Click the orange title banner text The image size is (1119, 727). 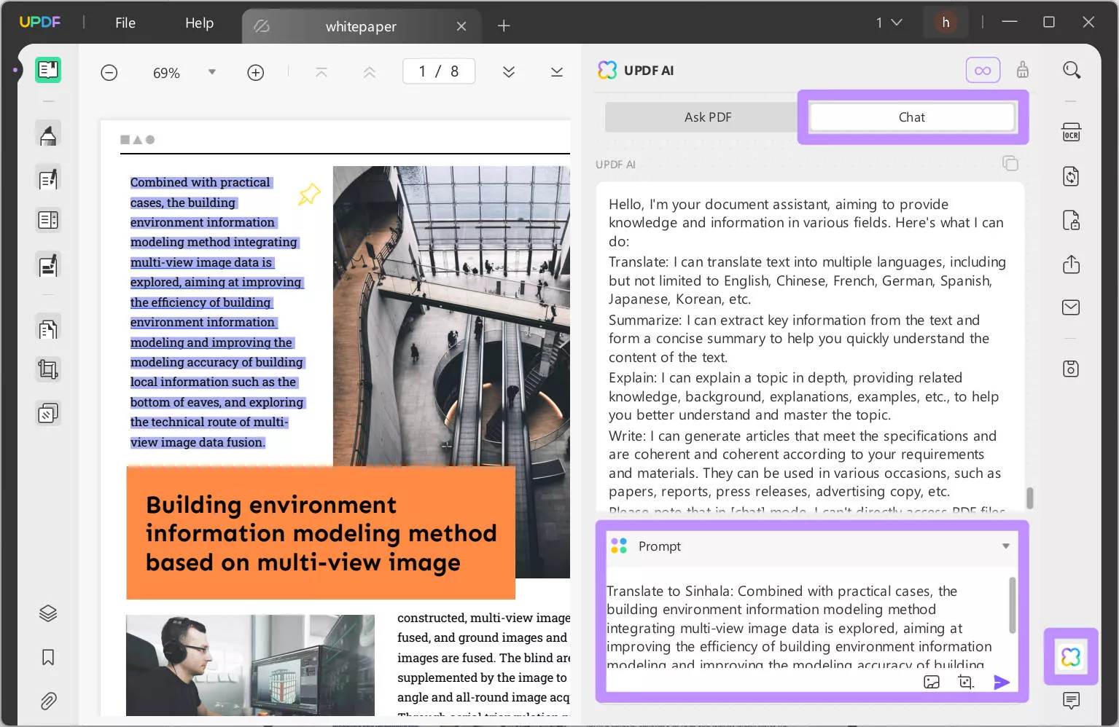click(321, 533)
